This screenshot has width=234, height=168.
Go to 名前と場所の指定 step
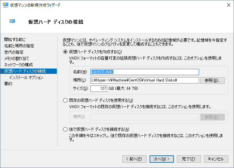[x=19, y=46]
